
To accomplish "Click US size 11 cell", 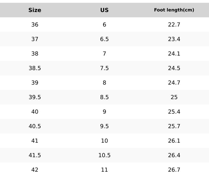I will (104, 170).
